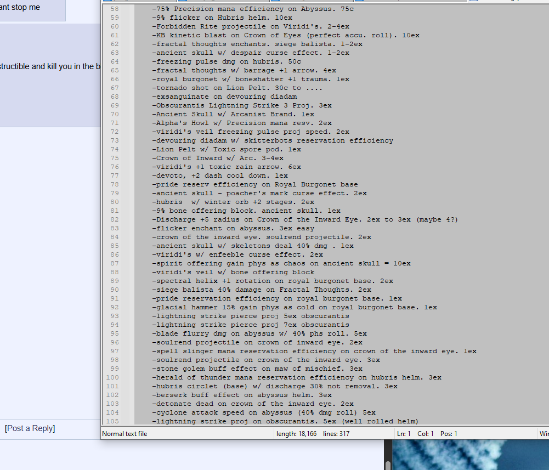The height and width of the screenshot is (470, 549).
Task: Click the line '-spectral helix +1 rotation on royal burgonet'
Action: coord(273,281)
